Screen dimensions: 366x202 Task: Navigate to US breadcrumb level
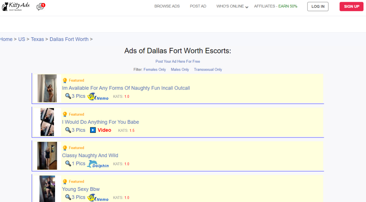pos(21,39)
